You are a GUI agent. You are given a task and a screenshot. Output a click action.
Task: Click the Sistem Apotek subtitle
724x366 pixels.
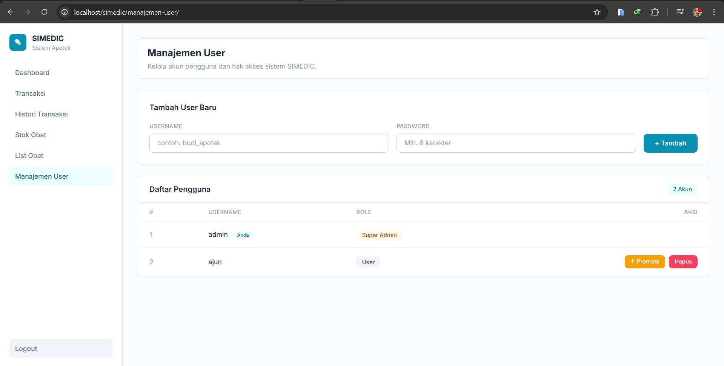pyautogui.click(x=51, y=48)
